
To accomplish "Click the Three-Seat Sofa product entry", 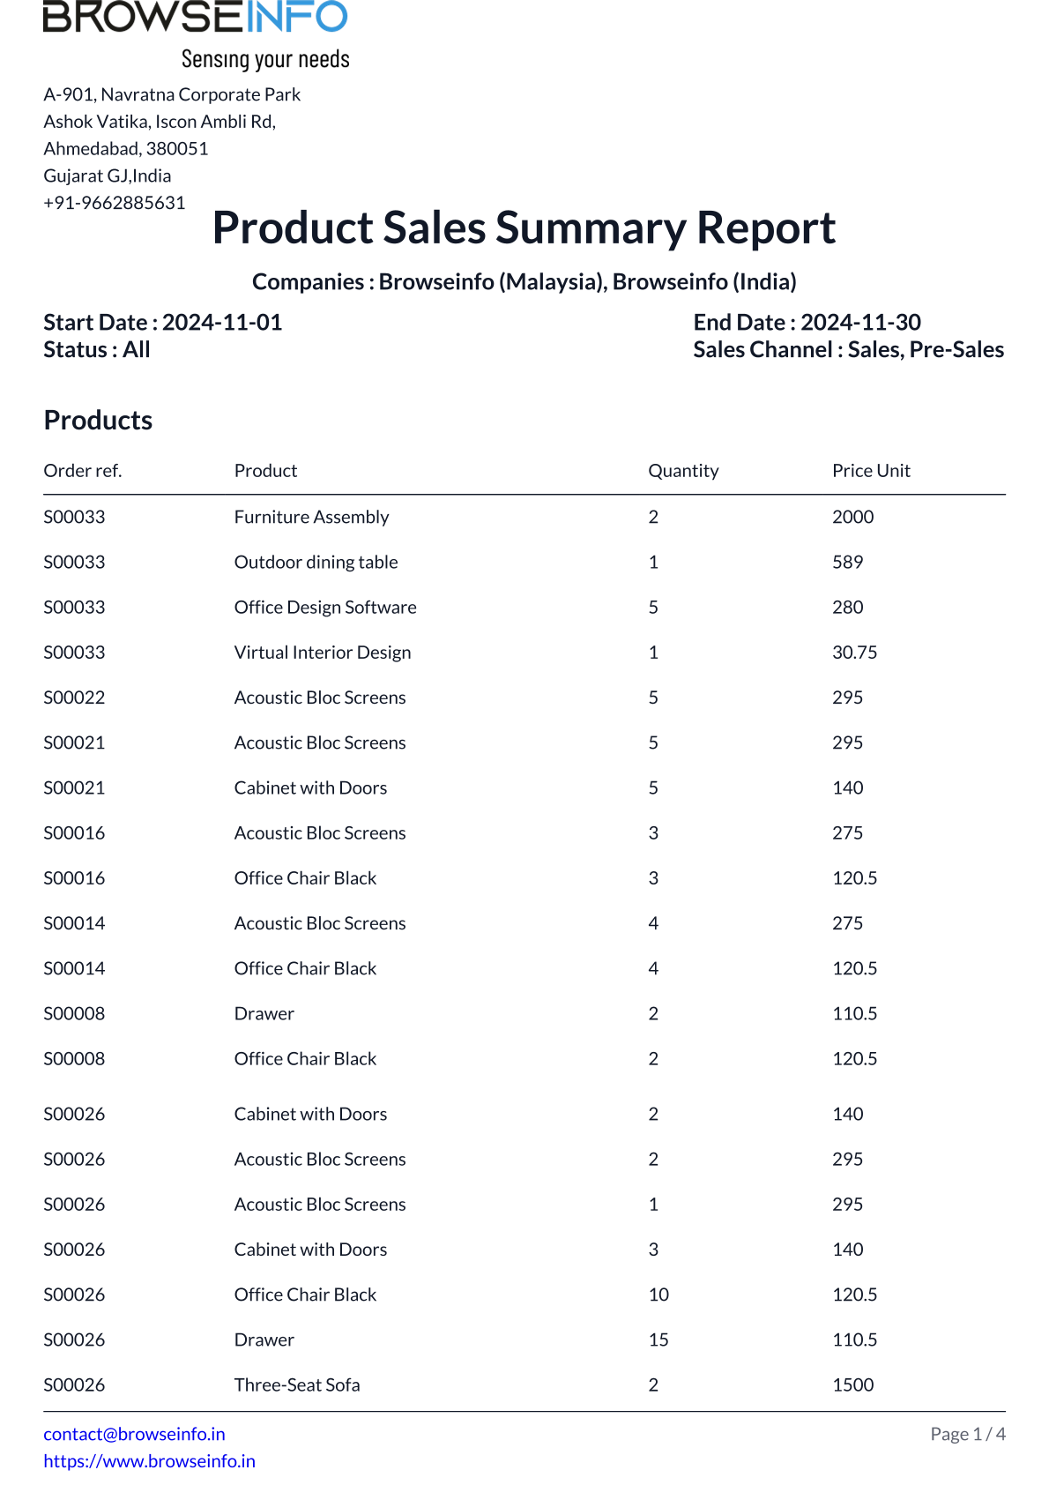I will [x=297, y=1385].
